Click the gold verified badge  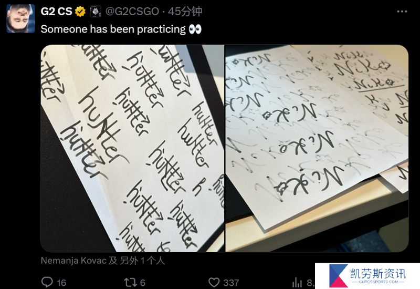(80, 12)
